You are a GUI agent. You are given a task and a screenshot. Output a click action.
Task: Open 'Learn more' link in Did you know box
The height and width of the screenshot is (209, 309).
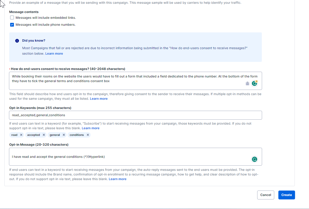coord(54,53)
